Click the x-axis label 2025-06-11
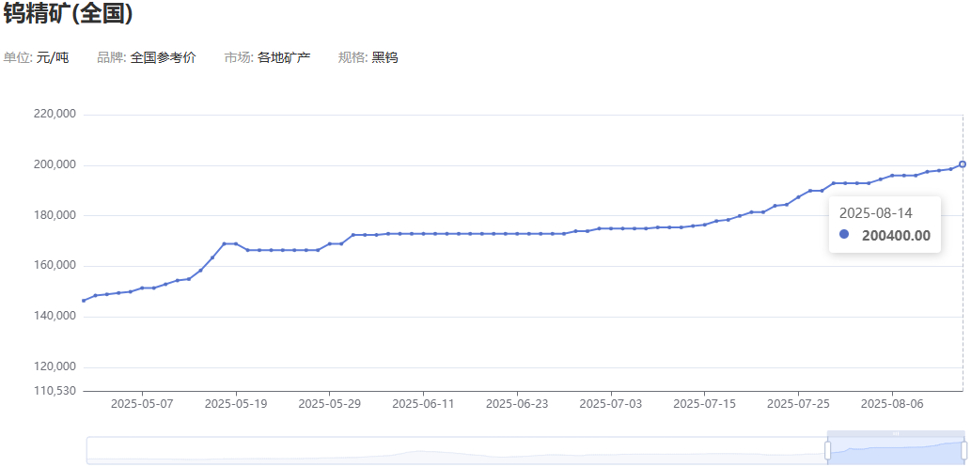The width and height of the screenshot is (971, 467). tap(424, 403)
